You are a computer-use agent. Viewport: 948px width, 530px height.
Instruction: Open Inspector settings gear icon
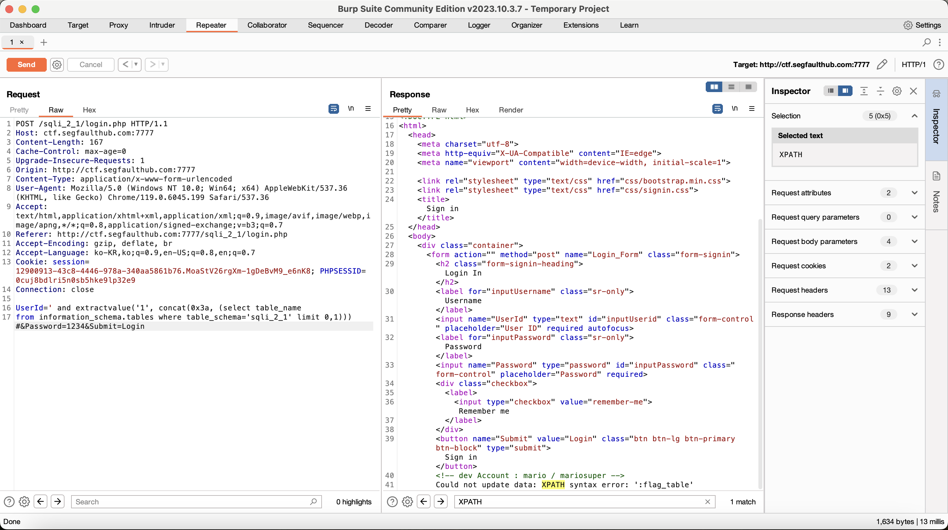pyautogui.click(x=897, y=91)
